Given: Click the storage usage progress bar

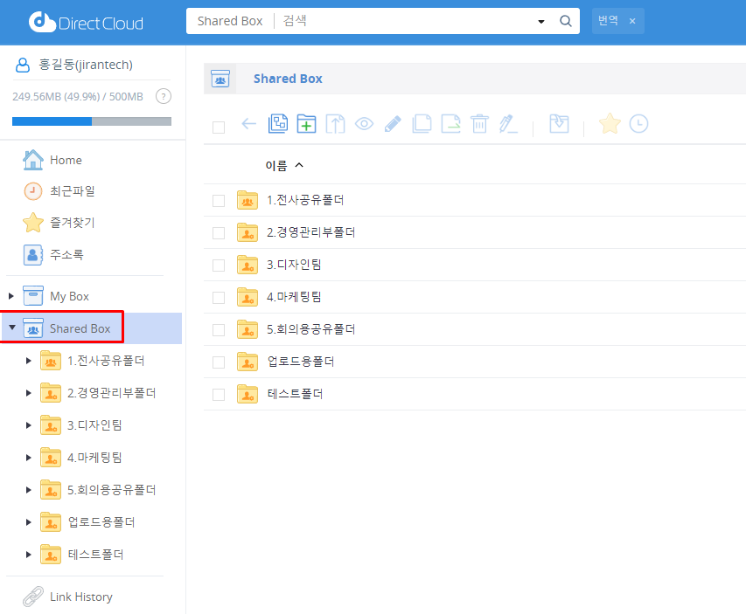Looking at the screenshot, I should pos(92,121).
